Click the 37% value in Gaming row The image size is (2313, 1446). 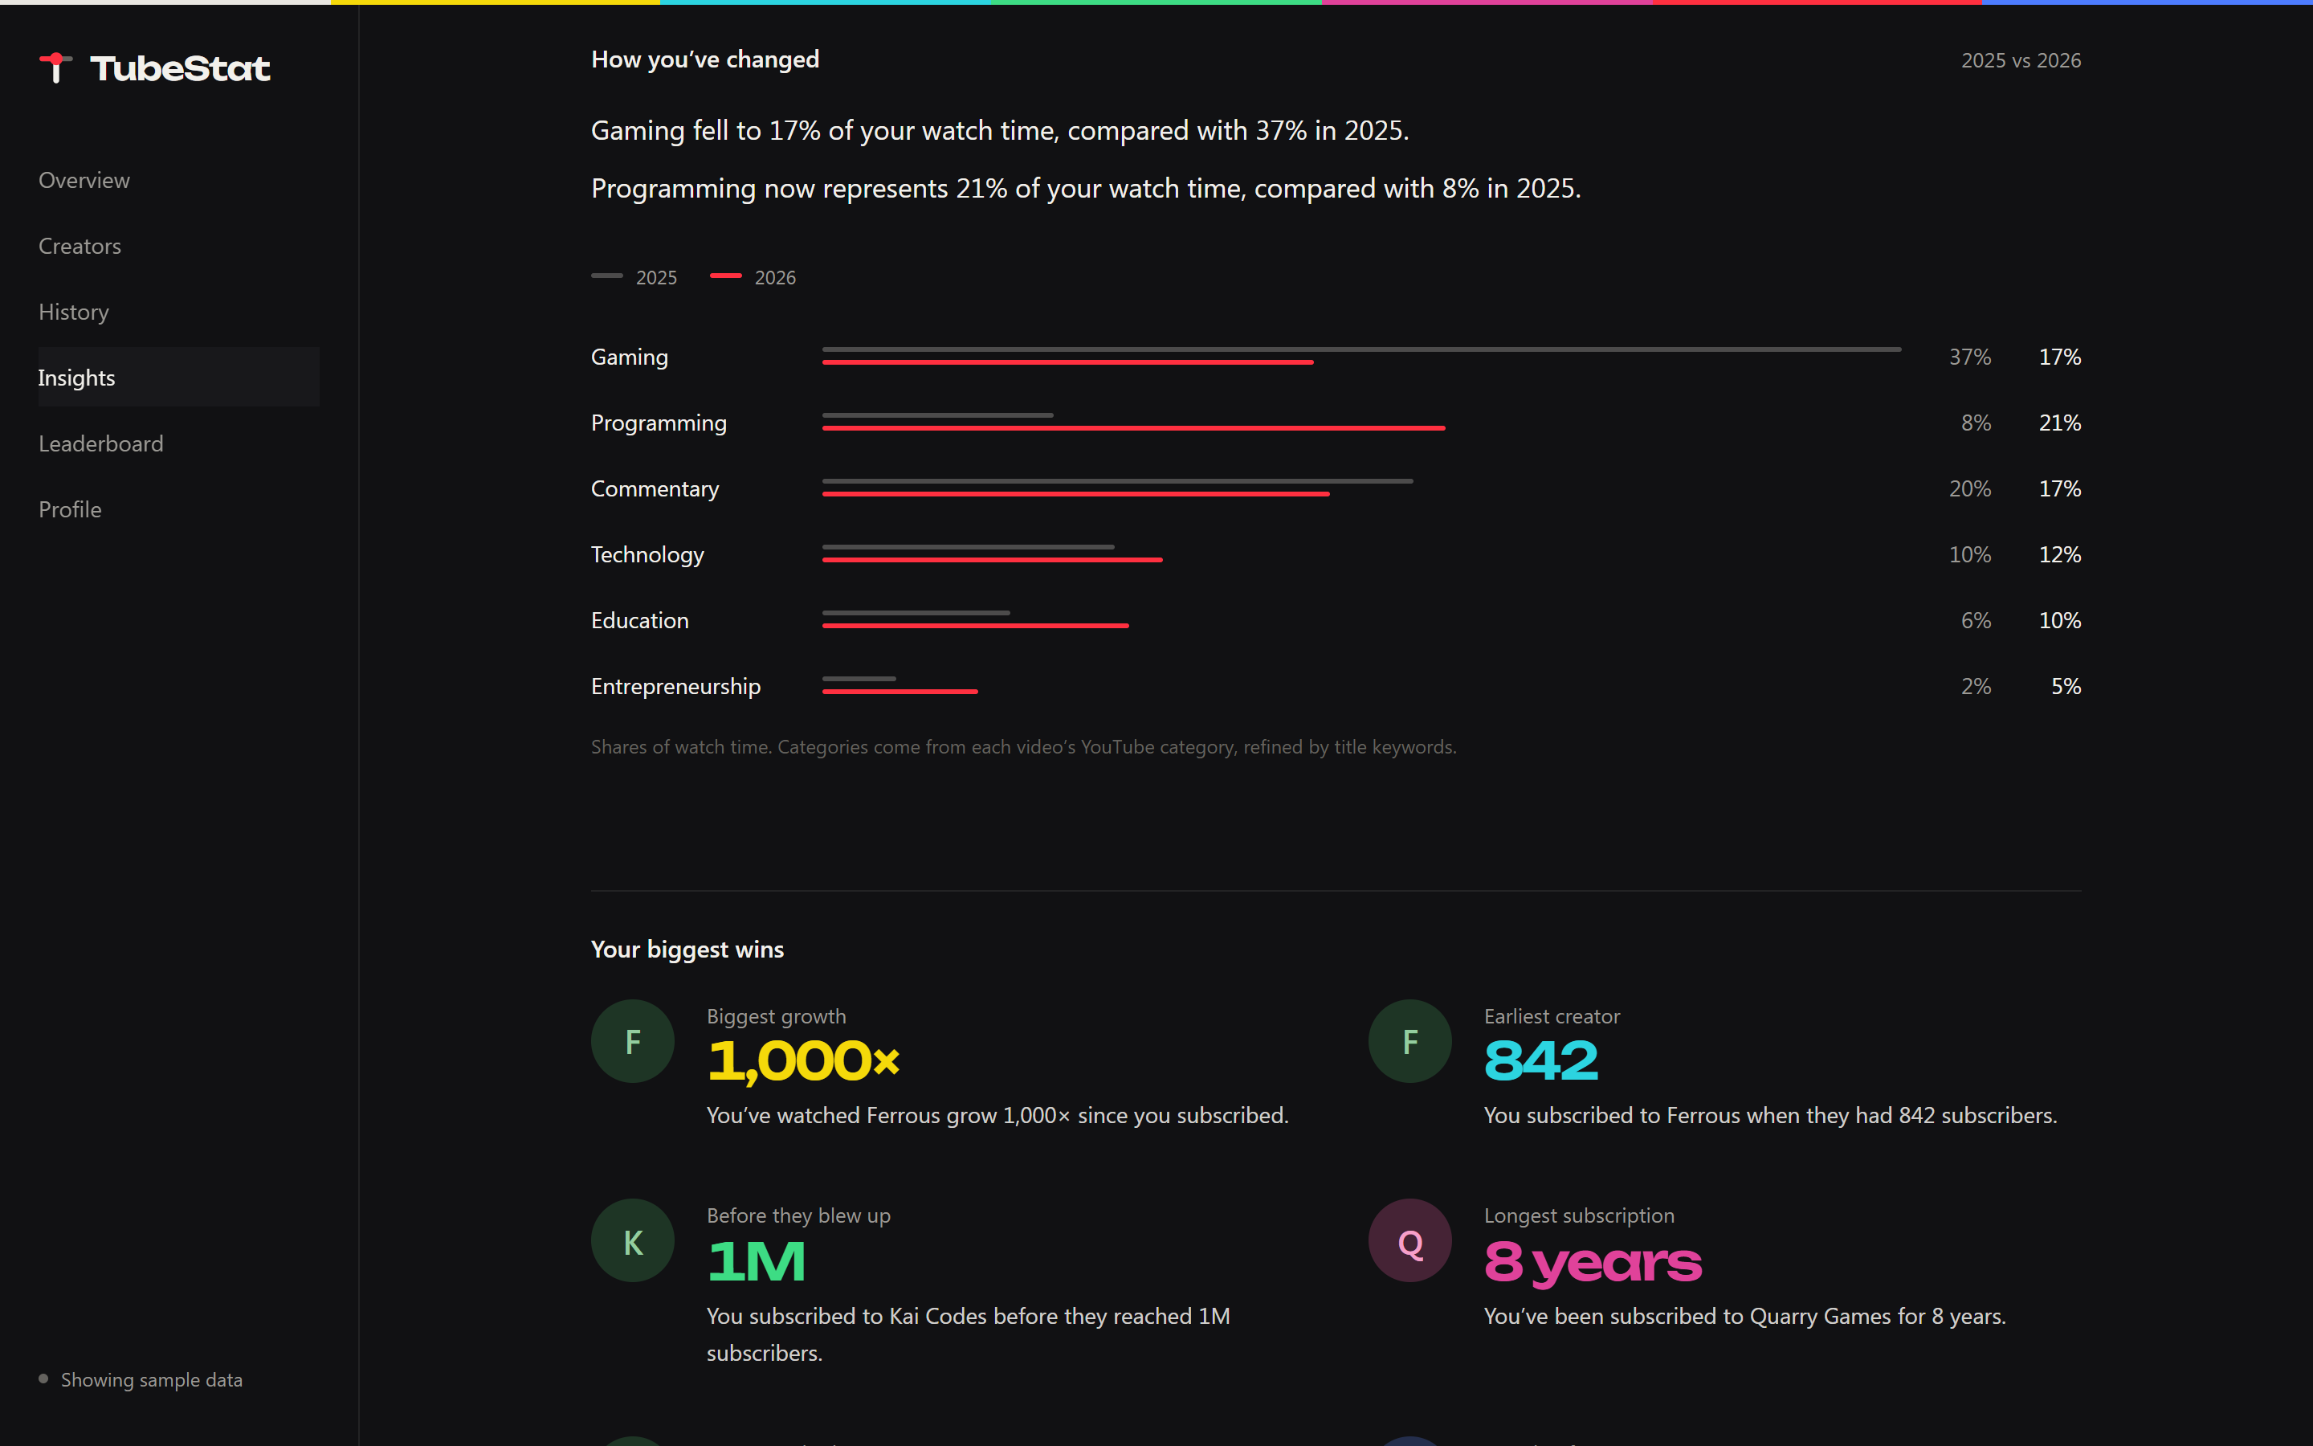click(1970, 357)
